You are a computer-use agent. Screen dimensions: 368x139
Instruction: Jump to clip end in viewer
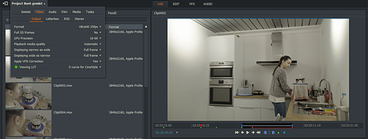pos(258,133)
